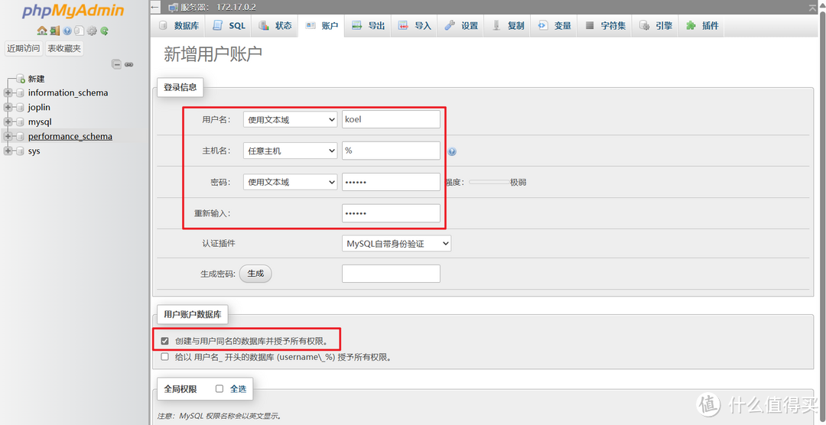Enable grant privileges on username_% wildcard checkbox
Image resolution: width=826 pixels, height=425 pixels.
point(164,357)
